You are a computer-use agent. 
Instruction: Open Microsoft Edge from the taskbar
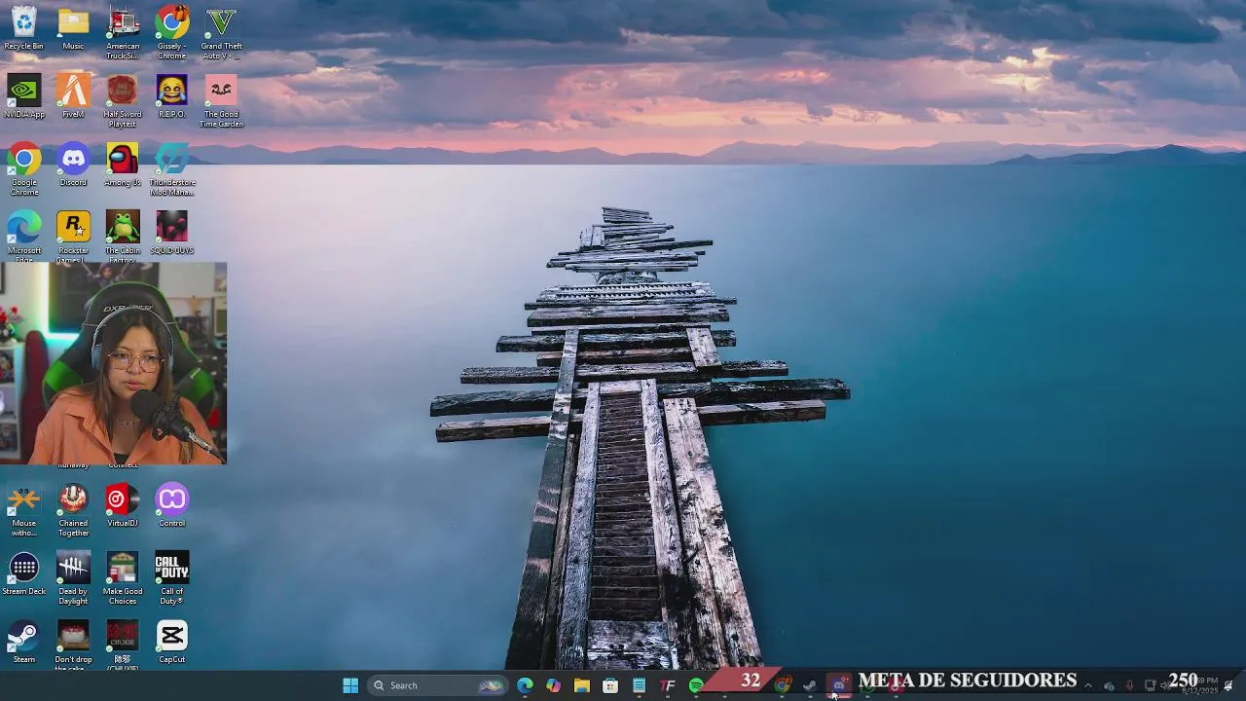(525, 685)
